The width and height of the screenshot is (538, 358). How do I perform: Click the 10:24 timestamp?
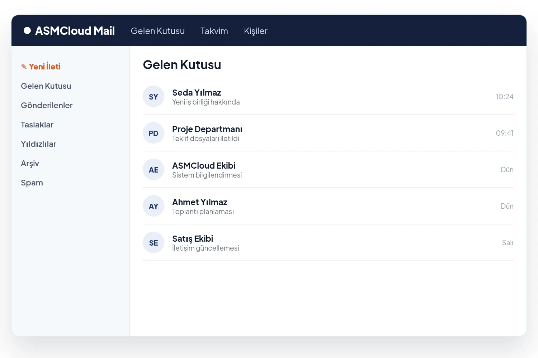tap(505, 97)
